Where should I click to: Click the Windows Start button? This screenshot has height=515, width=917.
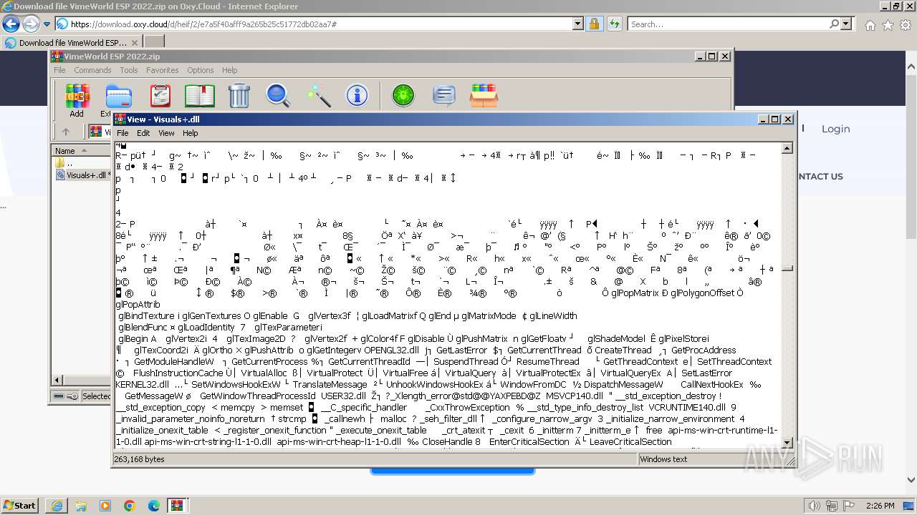(x=20, y=505)
